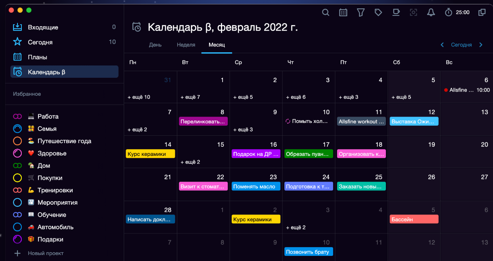This screenshot has width=493, height=261.
Task: Click the coffee cup icon
Action: (396, 12)
